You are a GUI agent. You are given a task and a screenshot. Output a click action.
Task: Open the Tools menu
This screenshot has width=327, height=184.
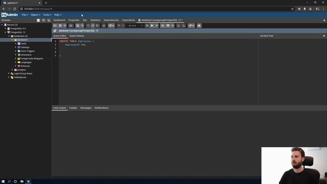(47, 15)
